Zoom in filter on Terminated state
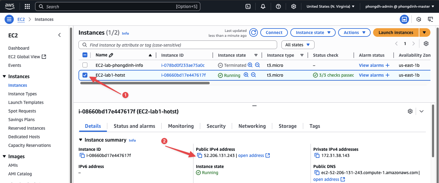439x183 pixels. point(250,65)
